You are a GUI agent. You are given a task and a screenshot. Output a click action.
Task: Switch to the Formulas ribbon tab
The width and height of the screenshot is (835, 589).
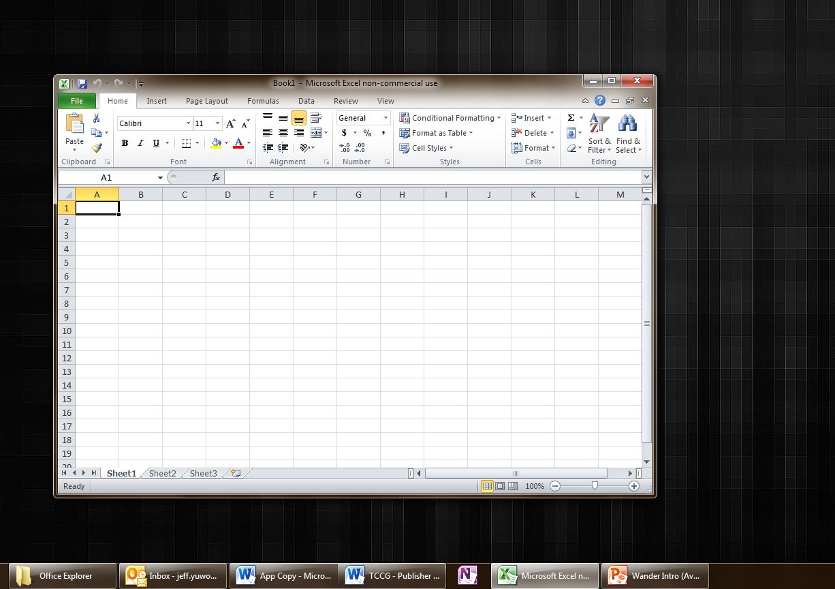pyautogui.click(x=263, y=100)
